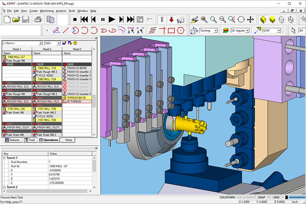
Task: Collapse the Turret 1 tree node
Action: (4, 158)
